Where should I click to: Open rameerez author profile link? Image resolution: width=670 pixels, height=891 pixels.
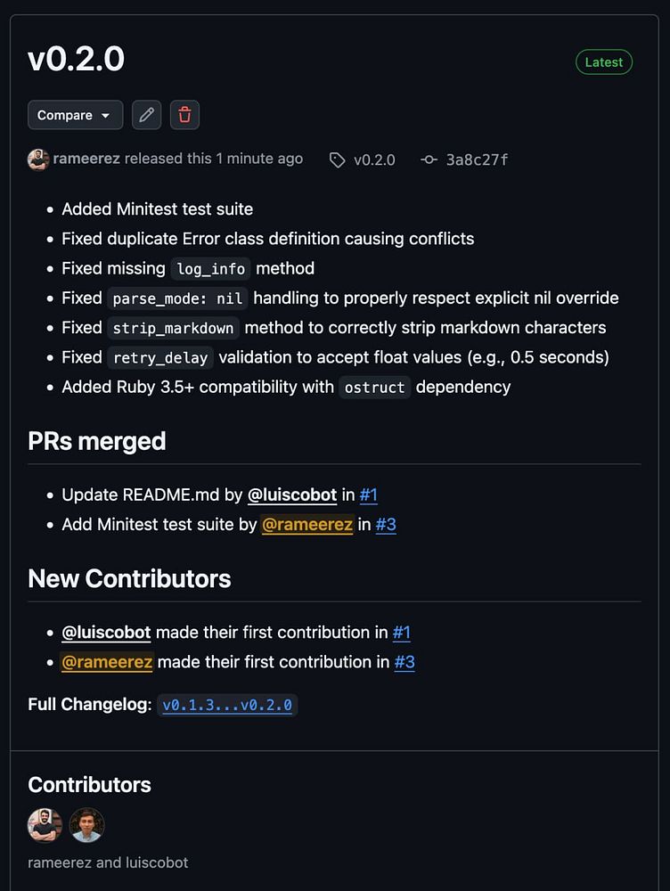(x=86, y=159)
